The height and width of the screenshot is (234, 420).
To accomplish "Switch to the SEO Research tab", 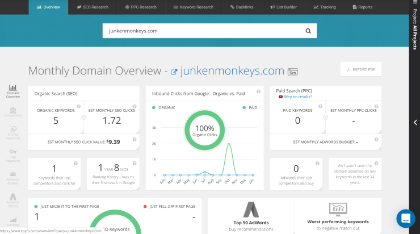I will click(x=94, y=7).
